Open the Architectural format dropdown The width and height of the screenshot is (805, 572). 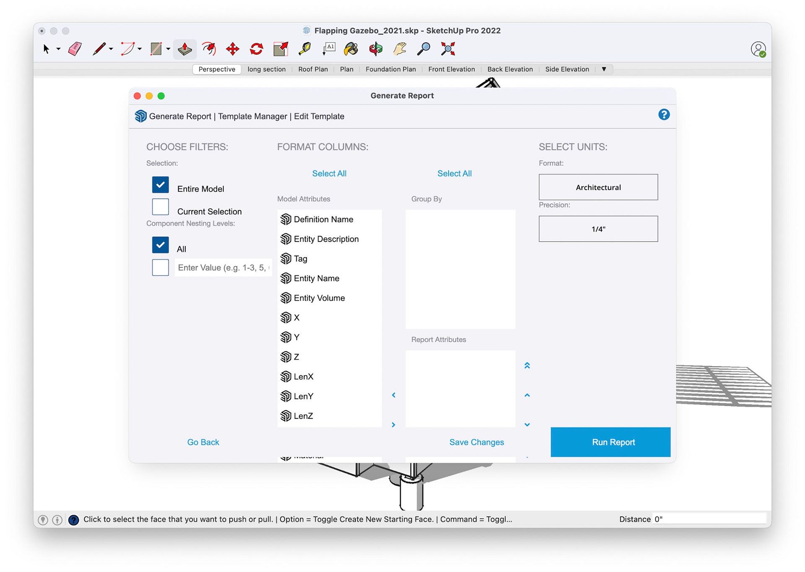(x=598, y=187)
